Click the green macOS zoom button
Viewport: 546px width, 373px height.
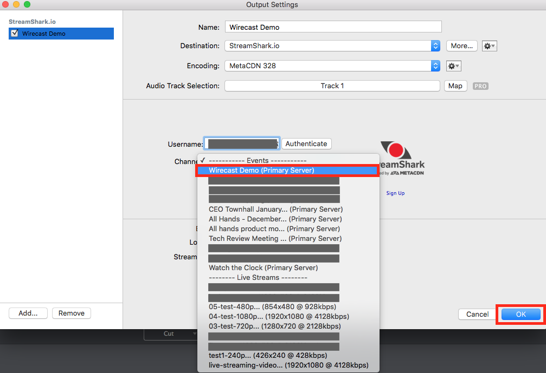pyautogui.click(x=27, y=4)
